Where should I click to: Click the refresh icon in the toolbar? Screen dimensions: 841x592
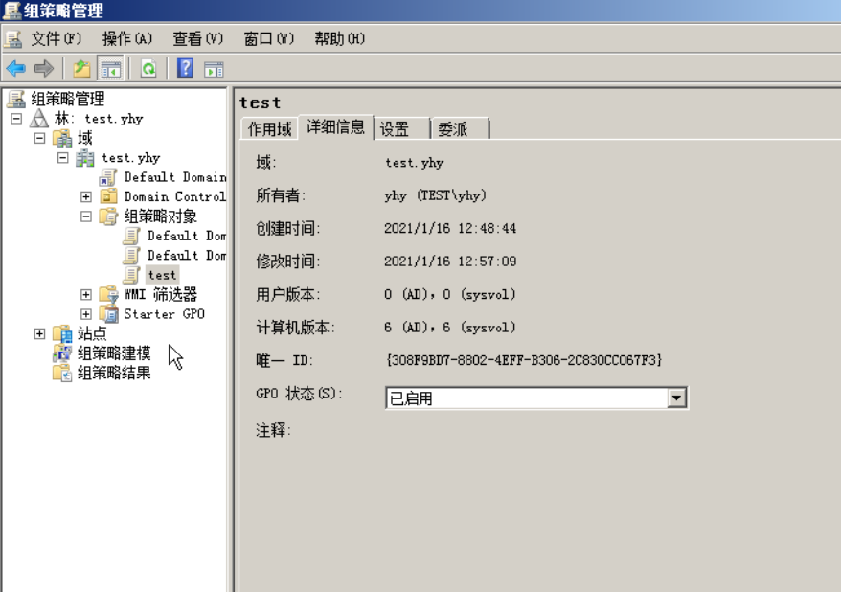[x=148, y=68]
